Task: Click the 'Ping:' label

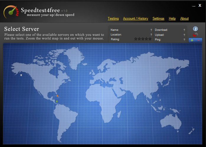Action: (x=158, y=40)
